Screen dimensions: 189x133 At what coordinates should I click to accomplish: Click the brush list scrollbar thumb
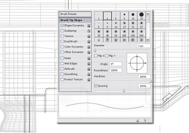coord(148,19)
